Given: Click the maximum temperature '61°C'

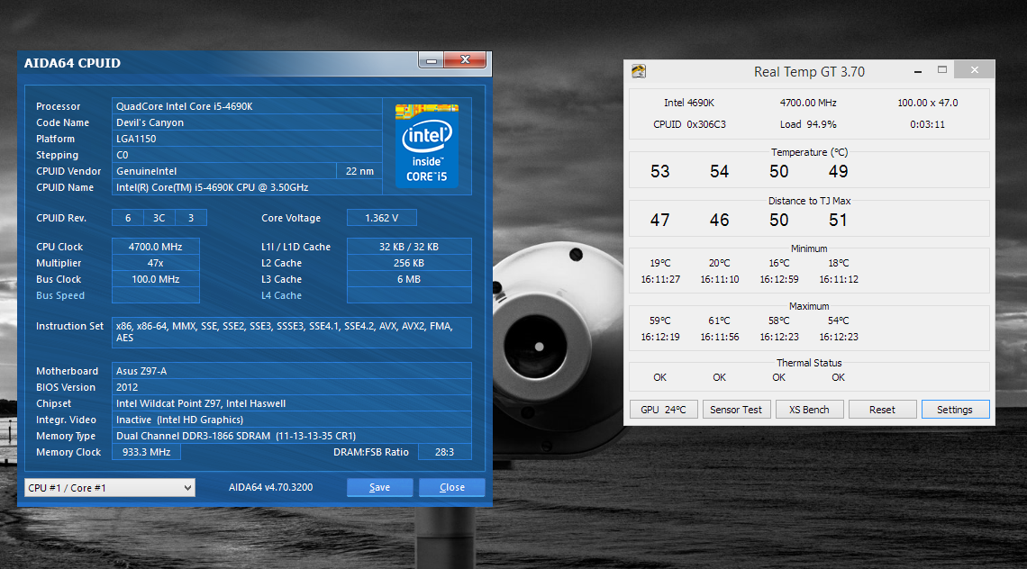Looking at the screenshot, I should point(719,321).
